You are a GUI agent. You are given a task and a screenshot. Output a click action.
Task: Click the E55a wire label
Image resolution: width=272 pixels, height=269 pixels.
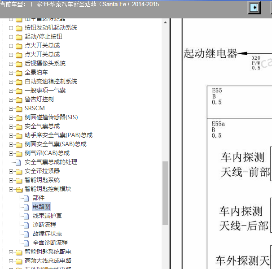pos(218,130)
